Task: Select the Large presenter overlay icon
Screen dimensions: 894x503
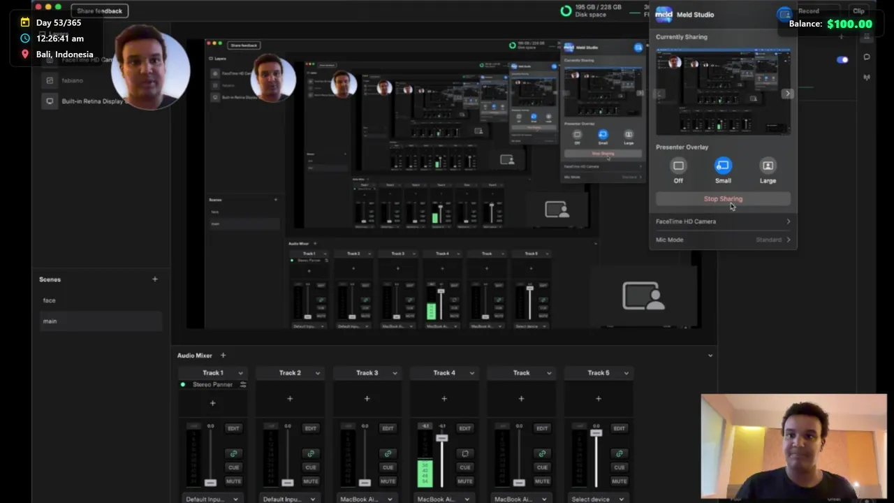Action: 768,166
